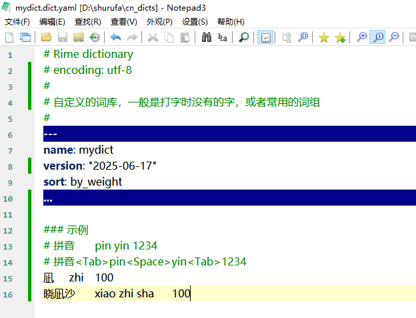Click the New document toolbar icon
Screen dimensions: 416x318
[x=10, y=38]
